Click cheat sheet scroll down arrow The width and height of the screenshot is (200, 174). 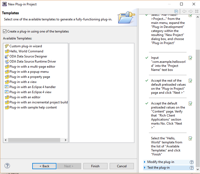click(198, 169)
